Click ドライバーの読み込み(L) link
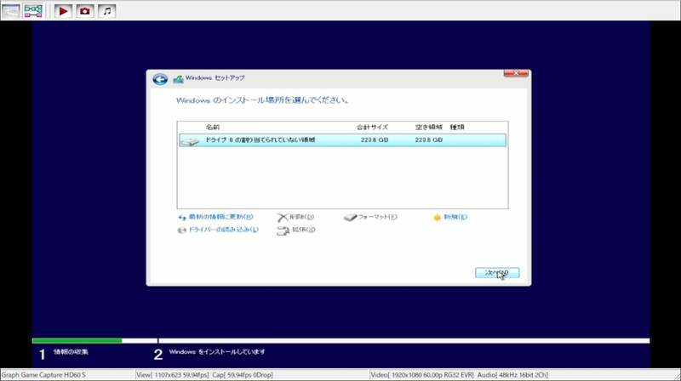This screenshot has height=381, width=681. [223, 230]
